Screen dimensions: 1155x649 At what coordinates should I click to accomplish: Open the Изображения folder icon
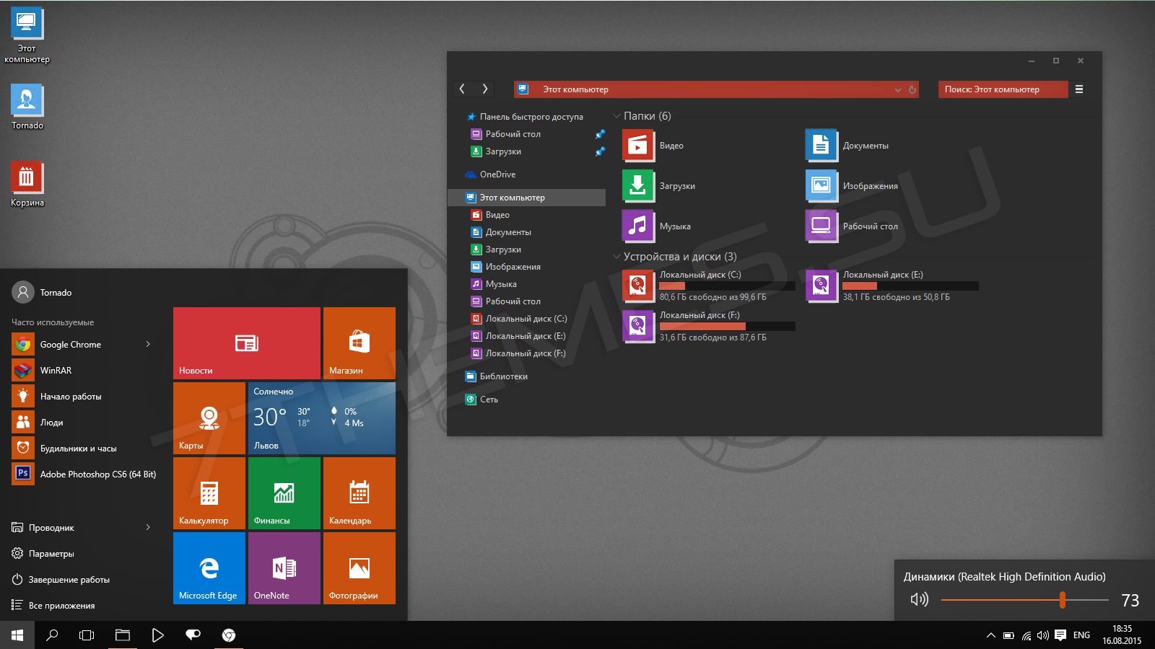pos(821,186)
